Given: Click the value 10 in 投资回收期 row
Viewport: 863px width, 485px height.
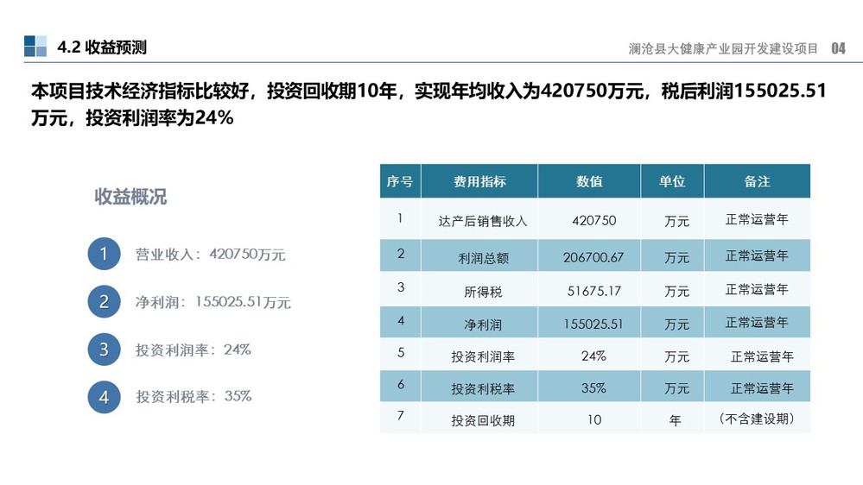Looking at the screenshot, I should [593, 419].
